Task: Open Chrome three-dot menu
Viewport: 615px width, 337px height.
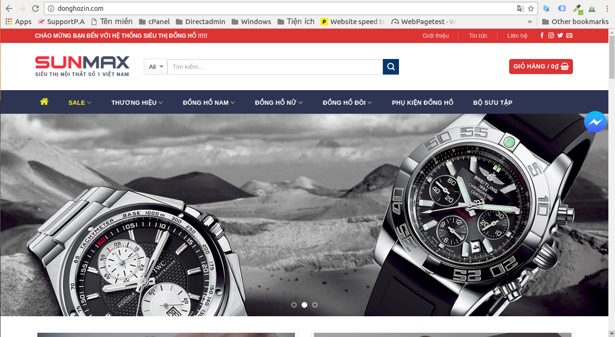Action: pos(607,8)
